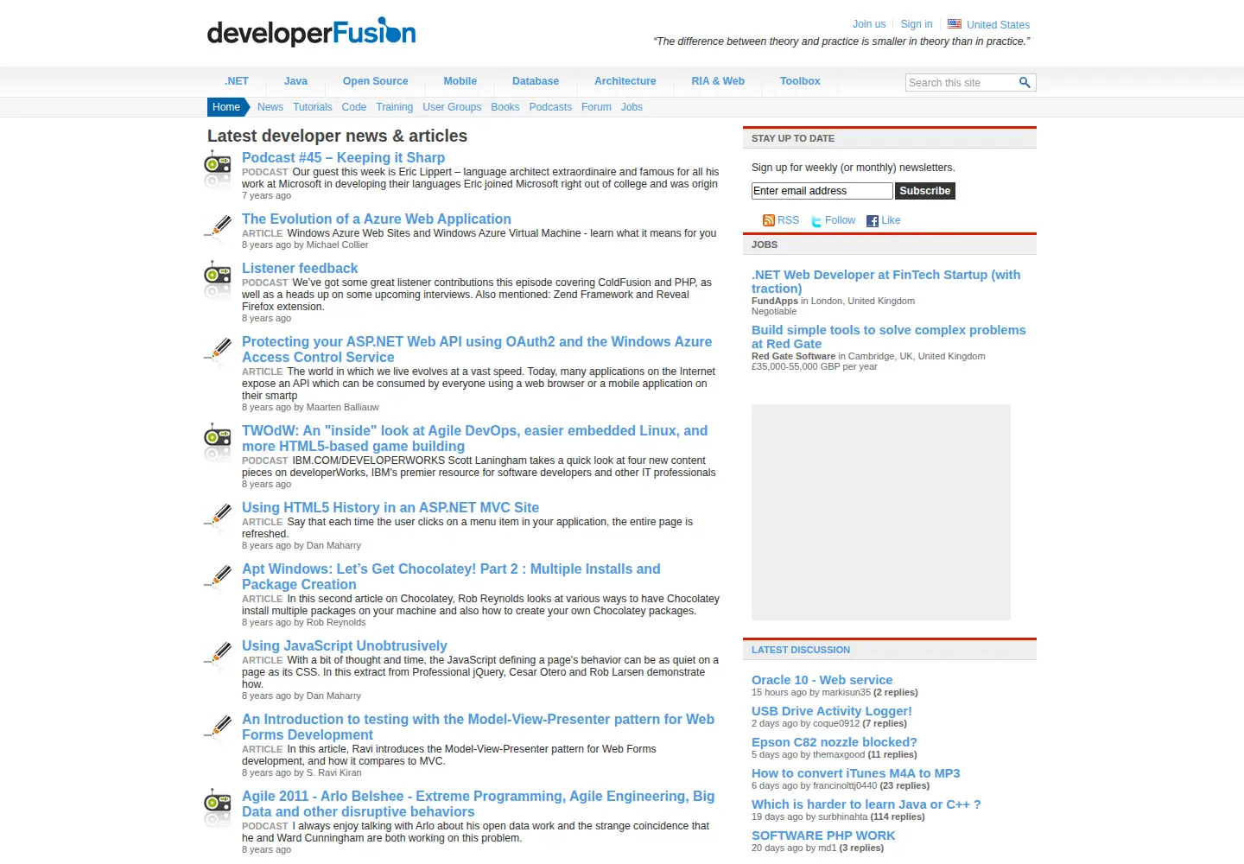The height and width of the screenshot is (864, 1244).
Task: Click the Search this site field
Action: 962,83
